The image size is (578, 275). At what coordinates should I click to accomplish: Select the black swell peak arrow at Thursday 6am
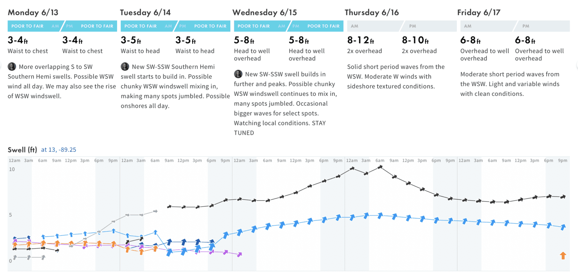[380, 167]
